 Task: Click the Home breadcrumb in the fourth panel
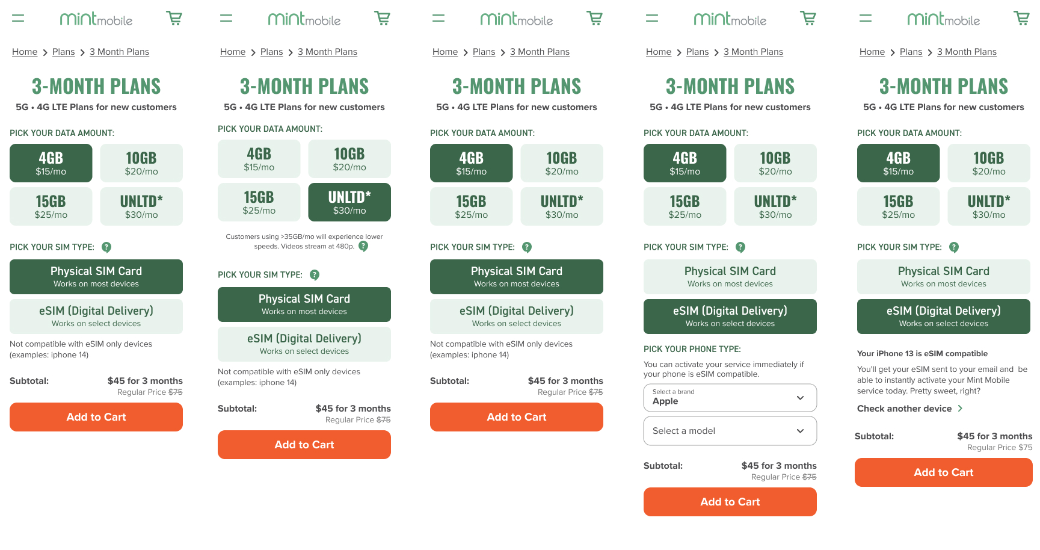pos(658,52)
